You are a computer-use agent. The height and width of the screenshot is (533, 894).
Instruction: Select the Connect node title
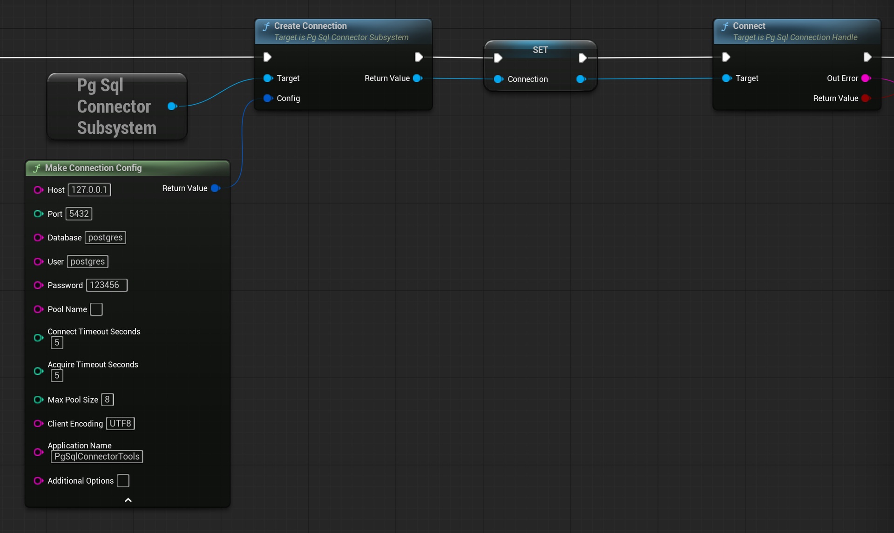(749, 26)
